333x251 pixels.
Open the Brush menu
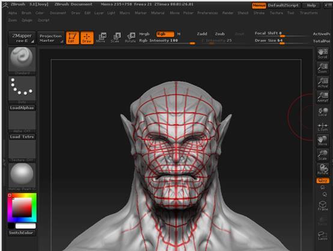click(26, 13)
